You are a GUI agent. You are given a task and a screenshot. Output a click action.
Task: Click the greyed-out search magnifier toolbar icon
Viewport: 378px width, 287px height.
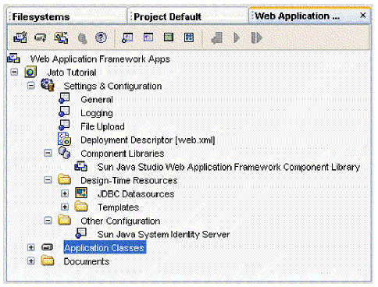tap(83, 39)
